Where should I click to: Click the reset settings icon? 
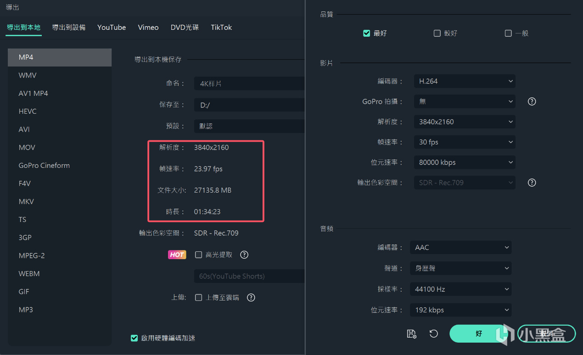(434, 334)
